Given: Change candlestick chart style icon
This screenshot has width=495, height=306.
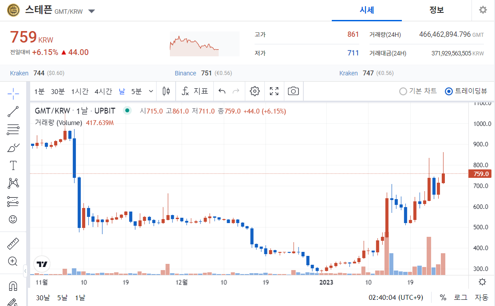Looking at the screenshot, I should (166, 91).
